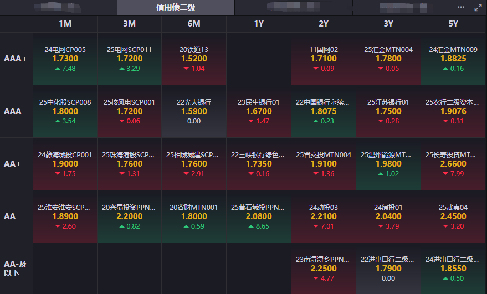Open the 25江苏银行01 bond cell

[388, 111]
